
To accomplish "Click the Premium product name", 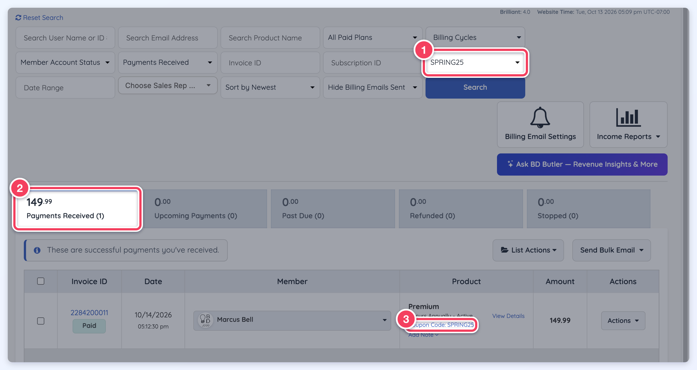I will [x=424, y=307].
